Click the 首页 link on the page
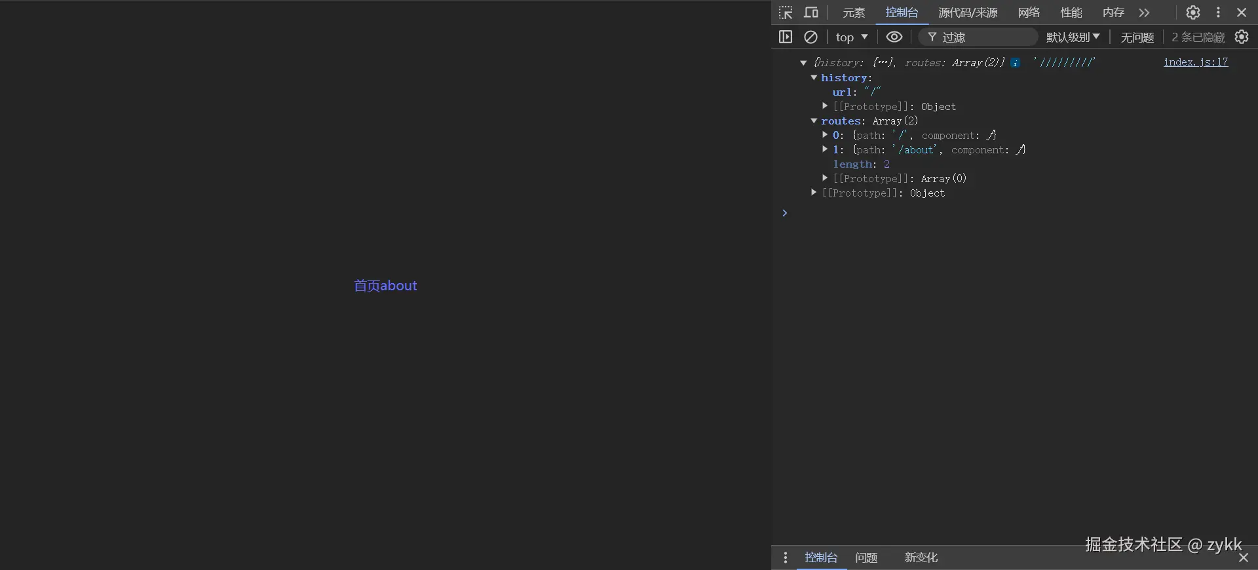Screen dimensions: 1258x570 (x=367, y=286)
